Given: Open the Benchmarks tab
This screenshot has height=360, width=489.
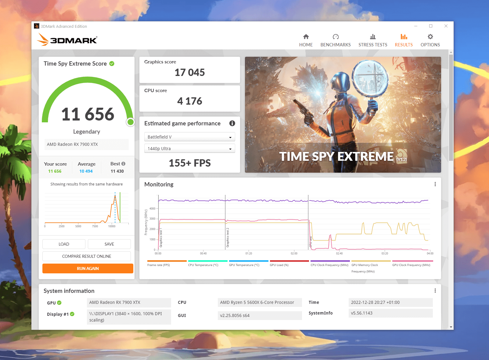Looking at the screenshot, I should click(336, 41).
